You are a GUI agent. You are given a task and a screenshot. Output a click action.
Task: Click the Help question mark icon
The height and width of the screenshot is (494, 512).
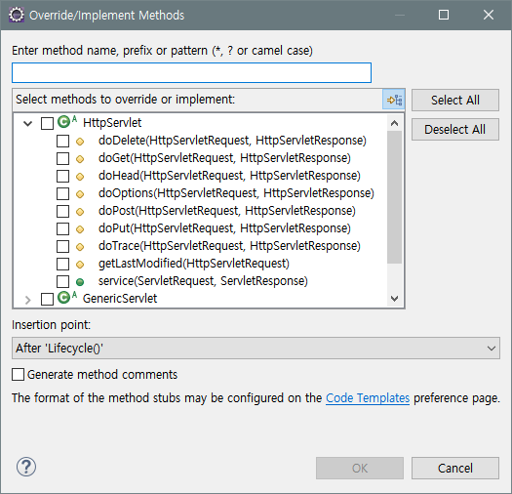26,467
